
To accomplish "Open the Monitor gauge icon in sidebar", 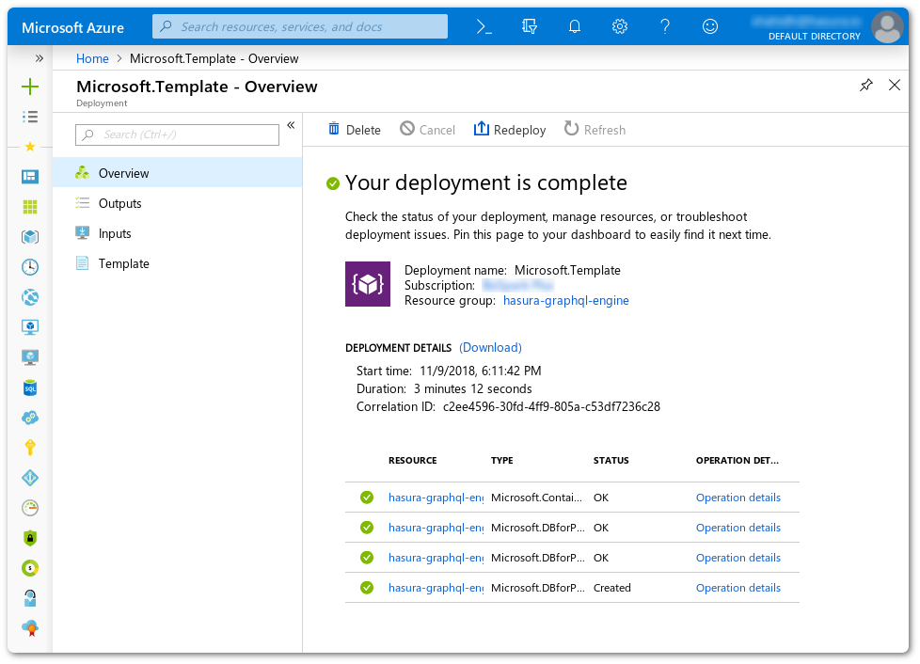I will tap(30, 508).
